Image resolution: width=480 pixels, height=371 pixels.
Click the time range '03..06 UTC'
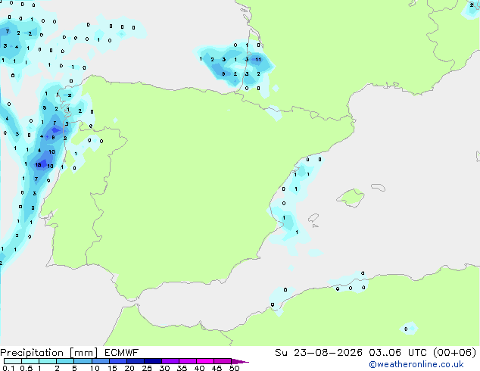pyautogui.click(x=397, y=353)
